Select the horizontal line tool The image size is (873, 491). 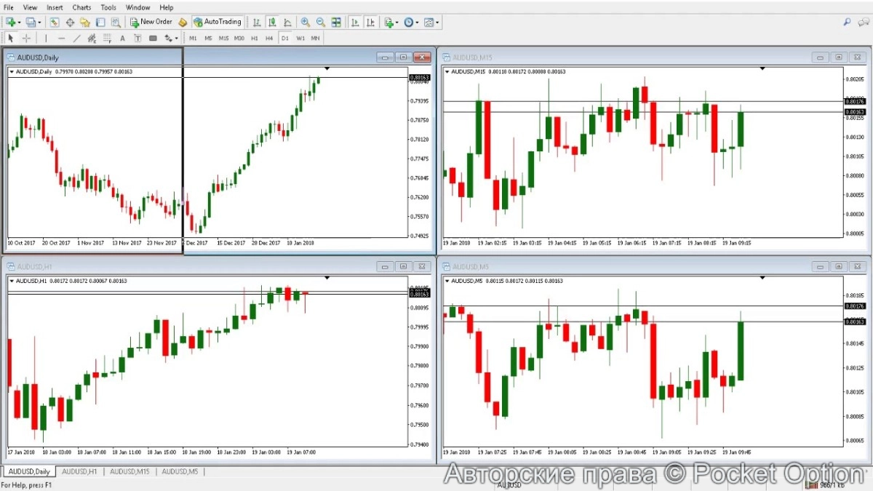click(x=61, y=38)
